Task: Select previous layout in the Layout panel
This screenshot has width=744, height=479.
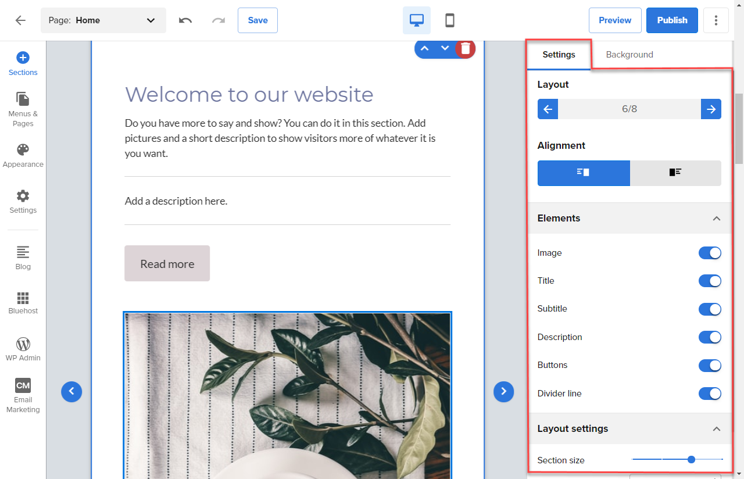Action: (548, 109)
